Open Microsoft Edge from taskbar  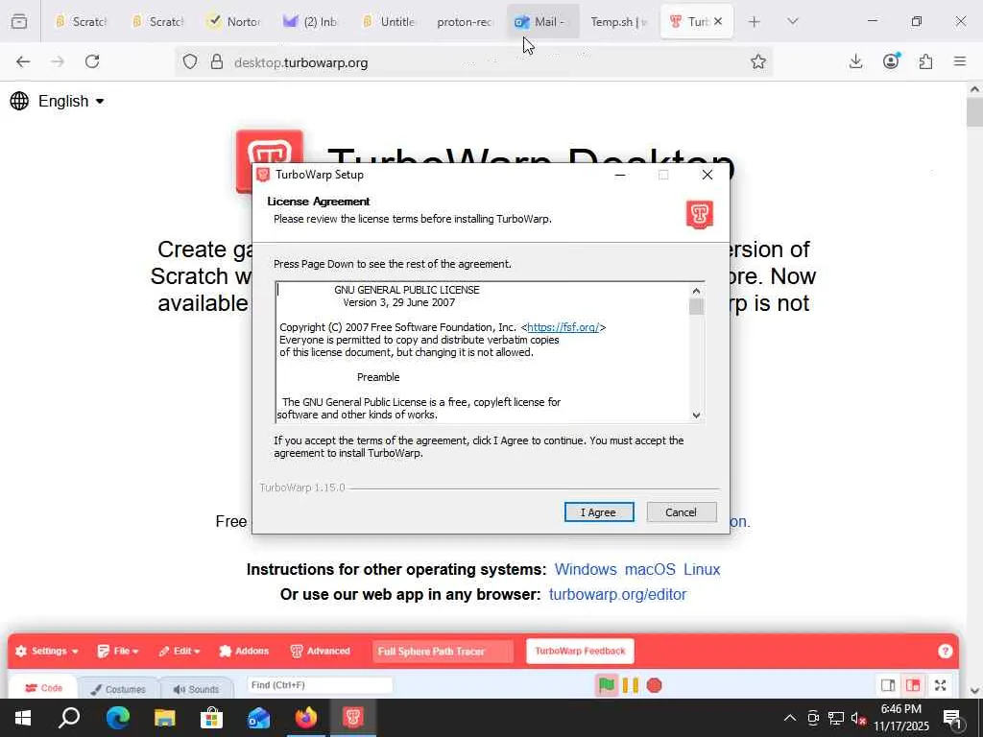[x=117, y=718]
